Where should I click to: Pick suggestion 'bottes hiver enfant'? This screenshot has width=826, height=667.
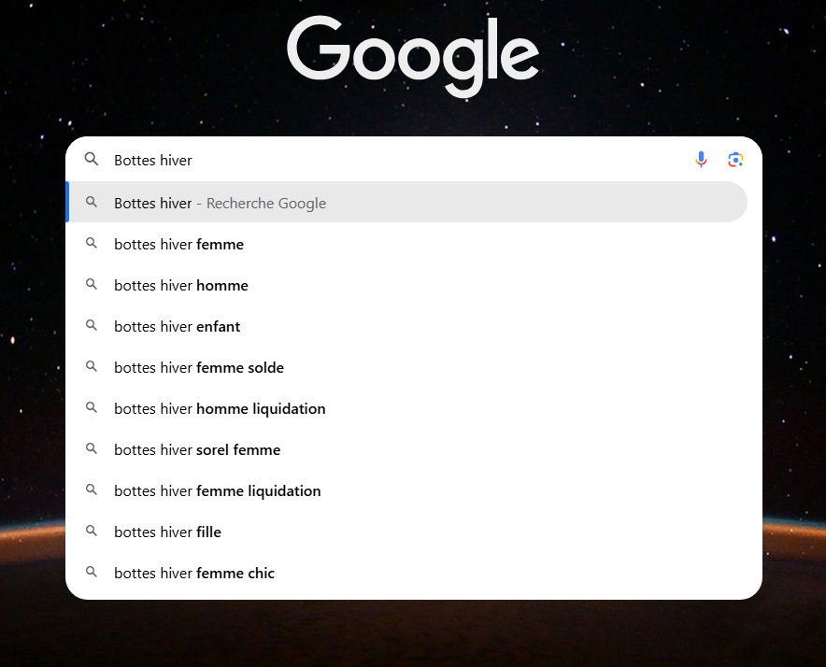(x=406, y=326)
